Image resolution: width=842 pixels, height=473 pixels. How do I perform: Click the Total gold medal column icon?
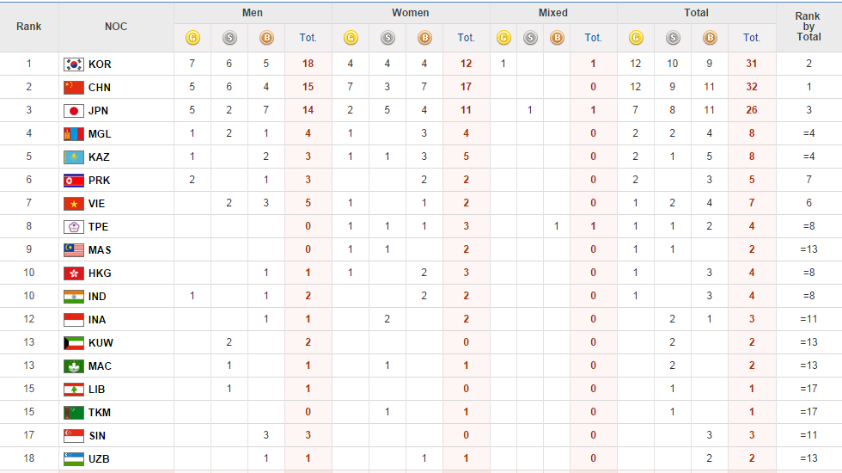[x=636, y=38]
